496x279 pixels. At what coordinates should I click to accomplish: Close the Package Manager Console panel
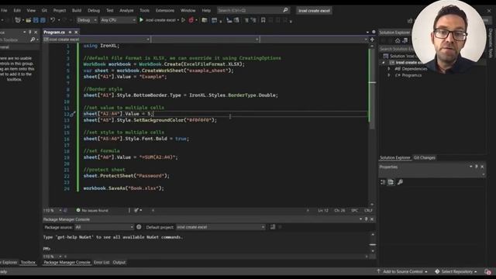372,219
